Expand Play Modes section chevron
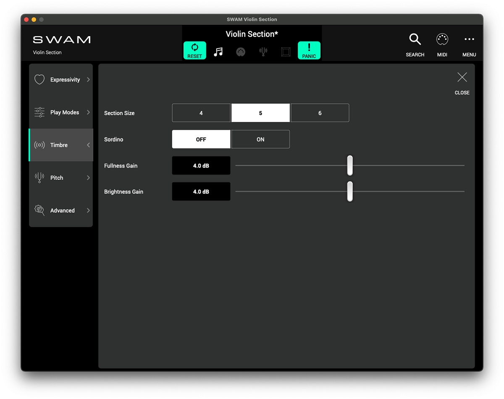This screenshot has height=399, width=504. coord(88,112)
